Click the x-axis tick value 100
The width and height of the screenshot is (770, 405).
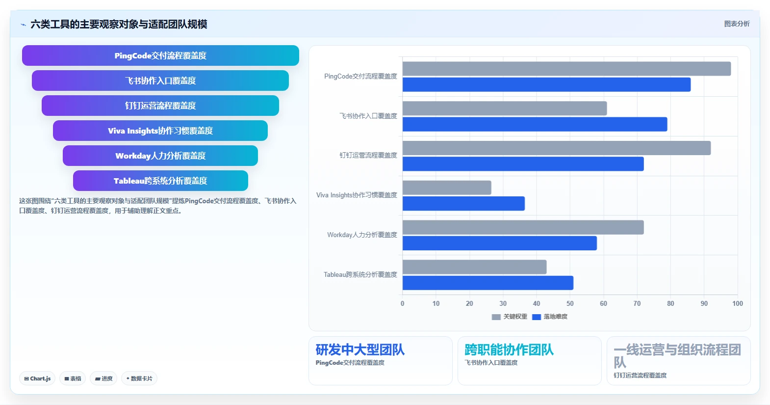coord(737,303)
